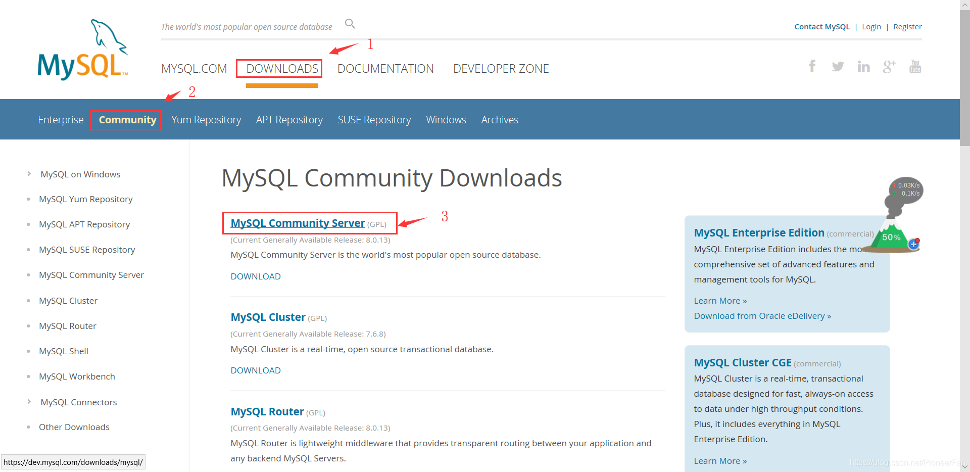The height and width of the screenshot is (472, 970).
Task: Open MySQL Router heading link
Action: tap(267, 412)
